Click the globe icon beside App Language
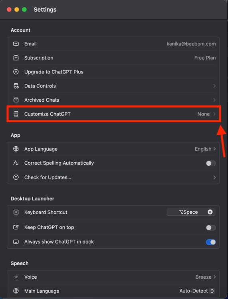This screenshot has height=299, width=228. [x=16, y=149]
